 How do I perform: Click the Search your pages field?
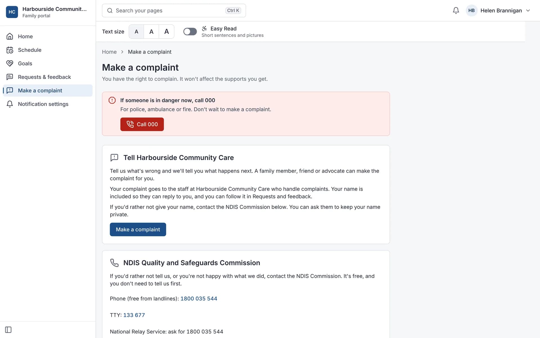174,10
